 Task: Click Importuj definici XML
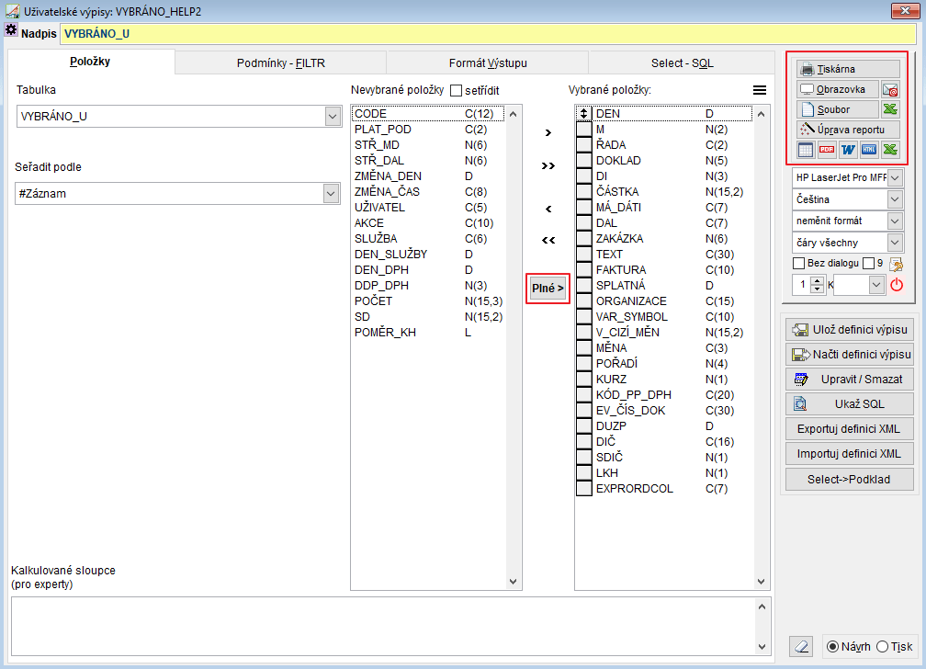pos(849,454)
